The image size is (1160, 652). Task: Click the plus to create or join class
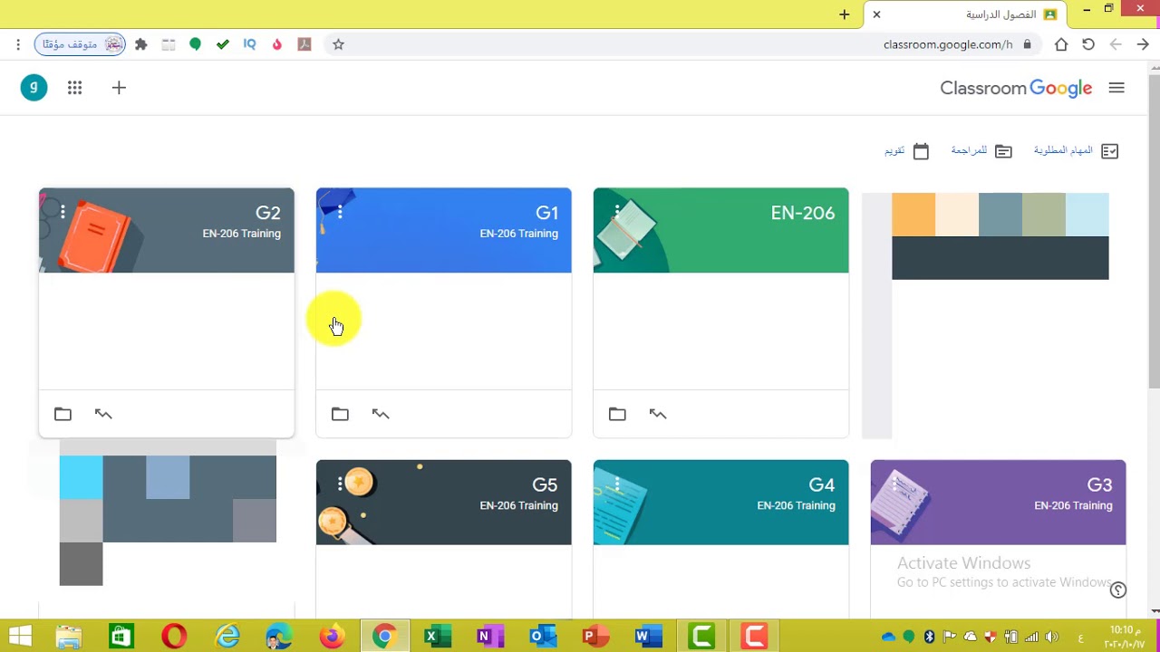(x=119, y=88)
